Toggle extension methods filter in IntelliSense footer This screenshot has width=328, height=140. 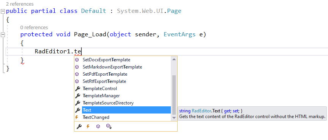coord(109,126)
